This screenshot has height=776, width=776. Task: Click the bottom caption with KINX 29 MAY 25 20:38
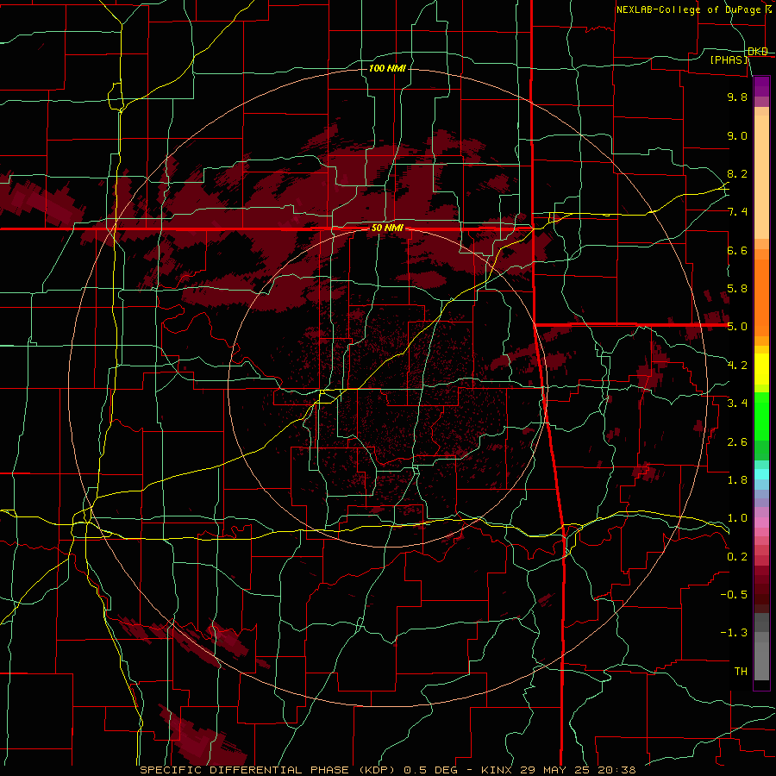point(387,770)
